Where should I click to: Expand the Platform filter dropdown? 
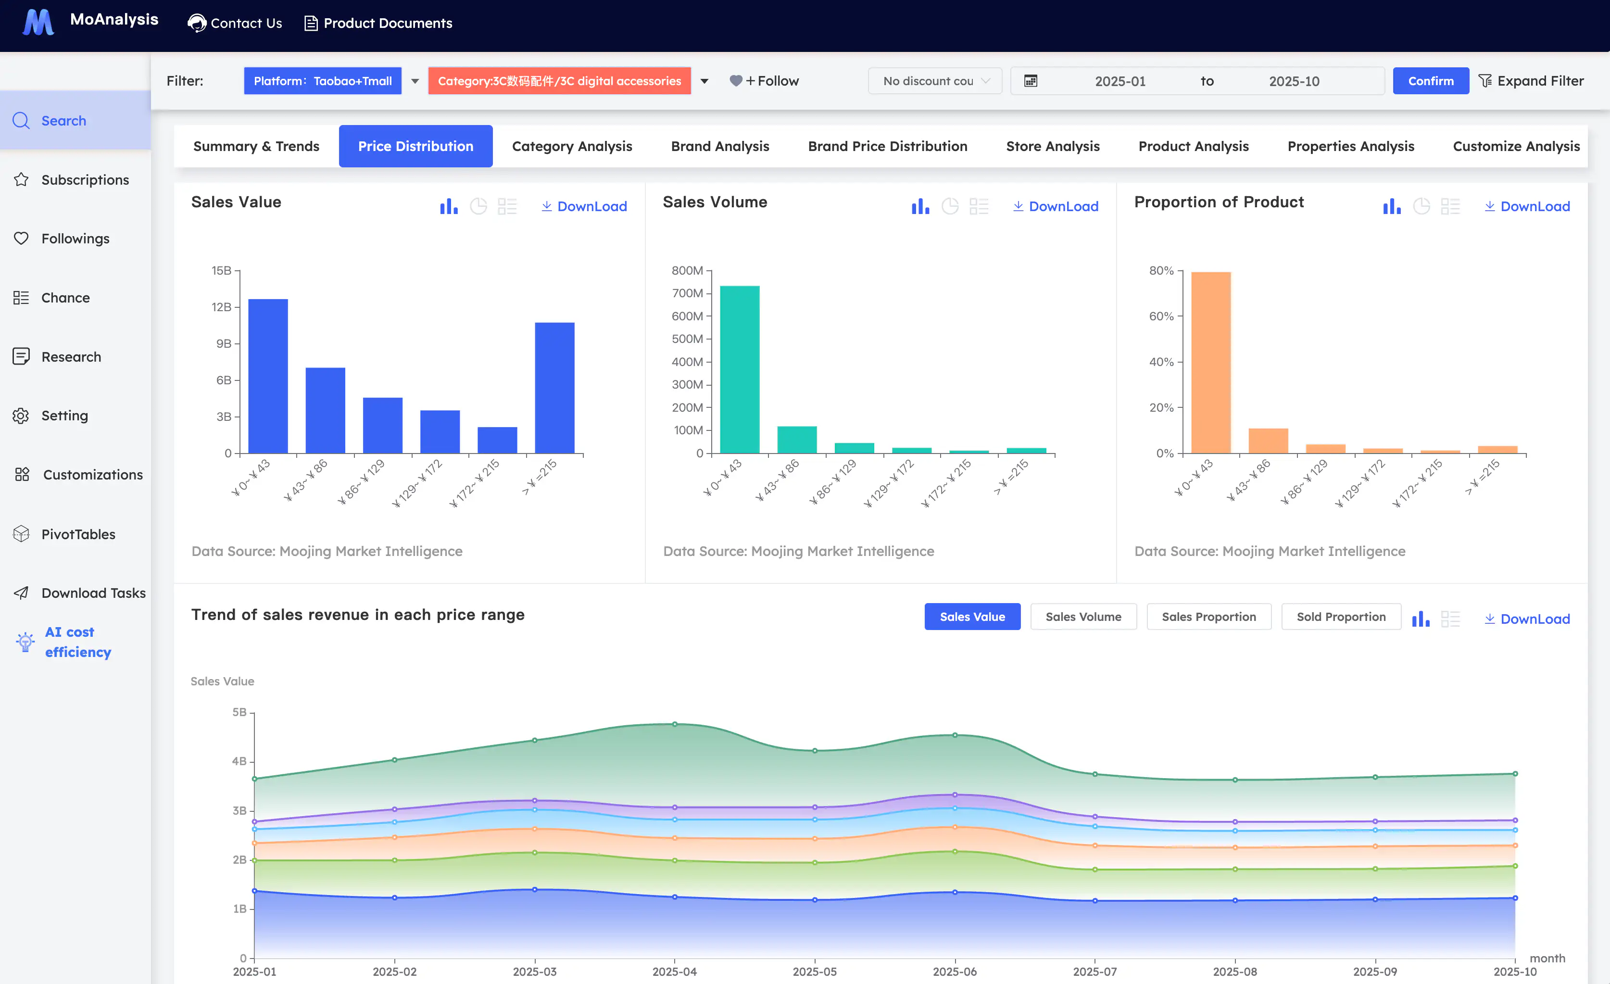[415, 81]
